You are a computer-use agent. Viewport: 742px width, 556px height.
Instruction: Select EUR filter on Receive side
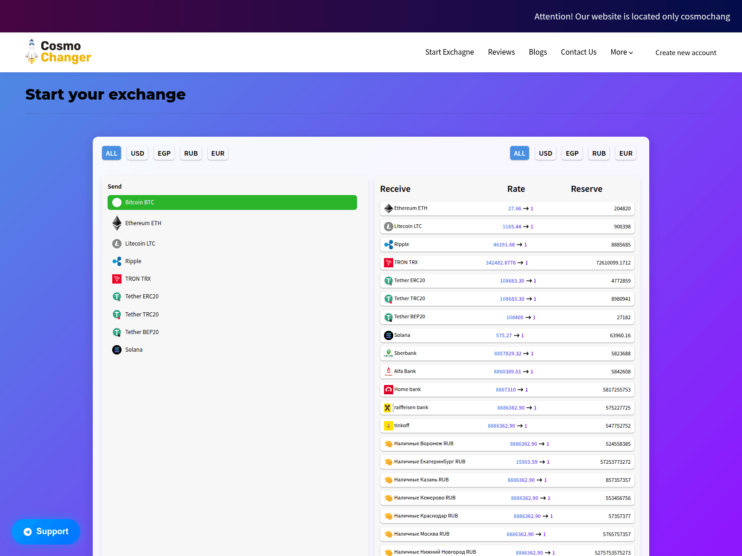(626, 153)
